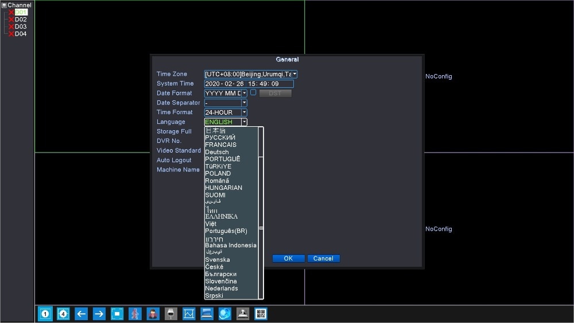Toggle the DST checkbox
This screenshot has height=323, width=574.
coord(253,92)
